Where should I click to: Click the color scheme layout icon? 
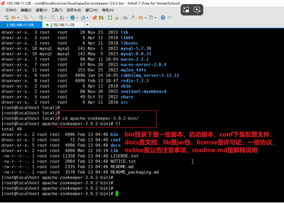(62, 18)
